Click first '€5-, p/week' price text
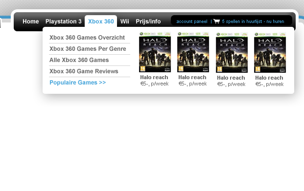 click(154, 84)
